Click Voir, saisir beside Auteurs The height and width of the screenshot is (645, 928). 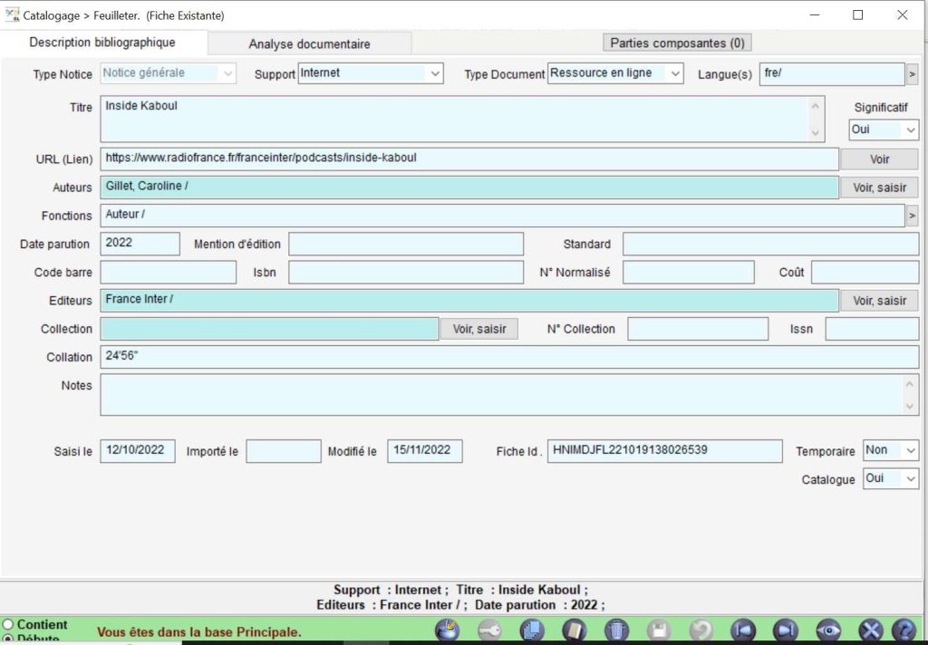879,188
